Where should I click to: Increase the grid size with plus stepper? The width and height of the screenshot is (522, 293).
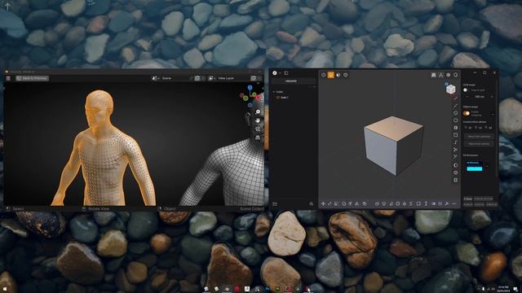click(x=492, y=97)
